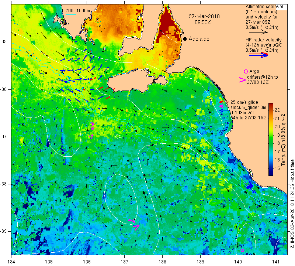The image size is (295, 266).
Task: Select the 09:53Z time text
Action: coord(202,22)
